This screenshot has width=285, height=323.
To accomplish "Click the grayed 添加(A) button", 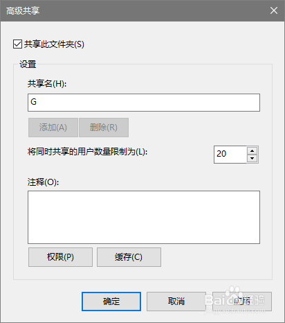I will 53,128.
